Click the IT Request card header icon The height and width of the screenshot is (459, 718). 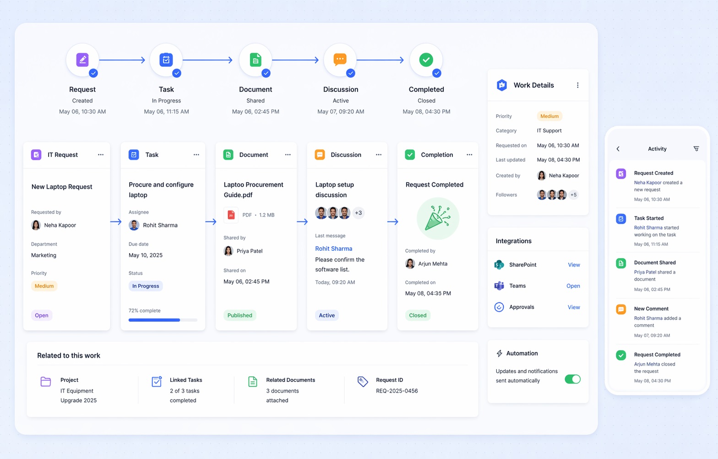(x=36, y=155)
